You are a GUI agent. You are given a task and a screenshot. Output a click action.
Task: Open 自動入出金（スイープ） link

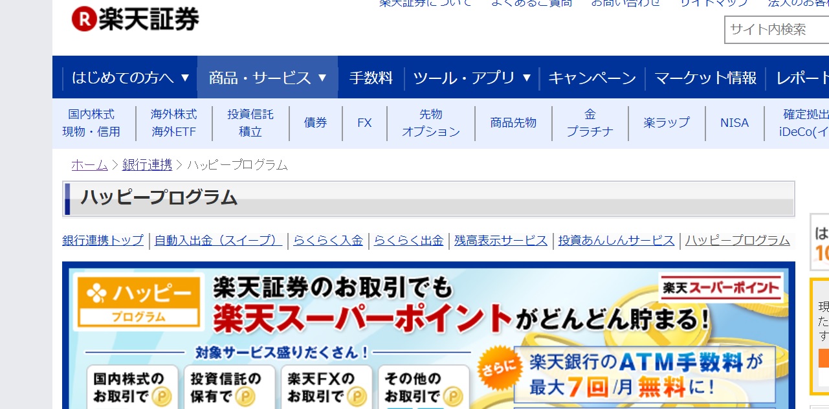[x=218, y=241]
